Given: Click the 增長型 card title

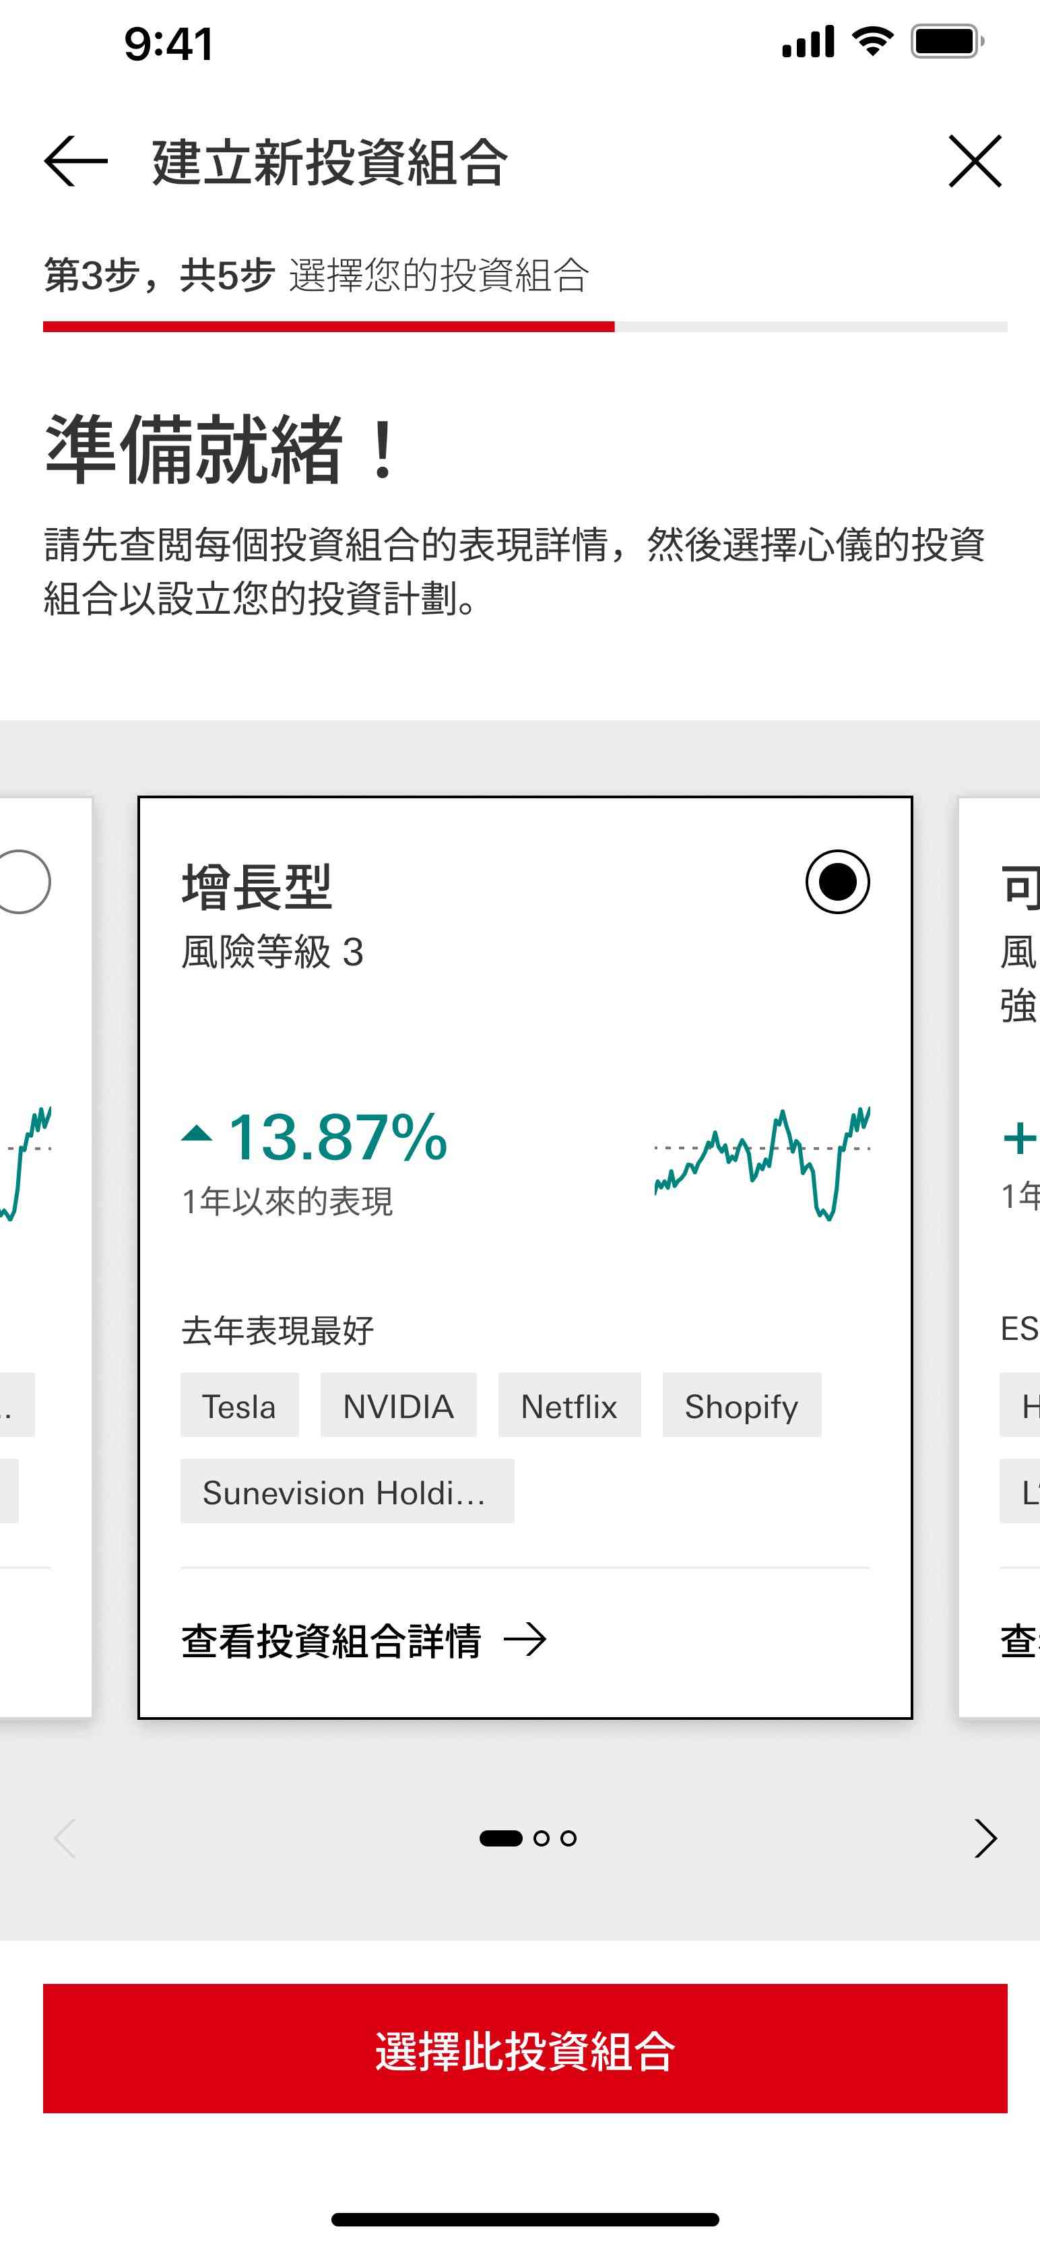Looking at the screenshot, I should pyautogui.click(x=257, y=886).
